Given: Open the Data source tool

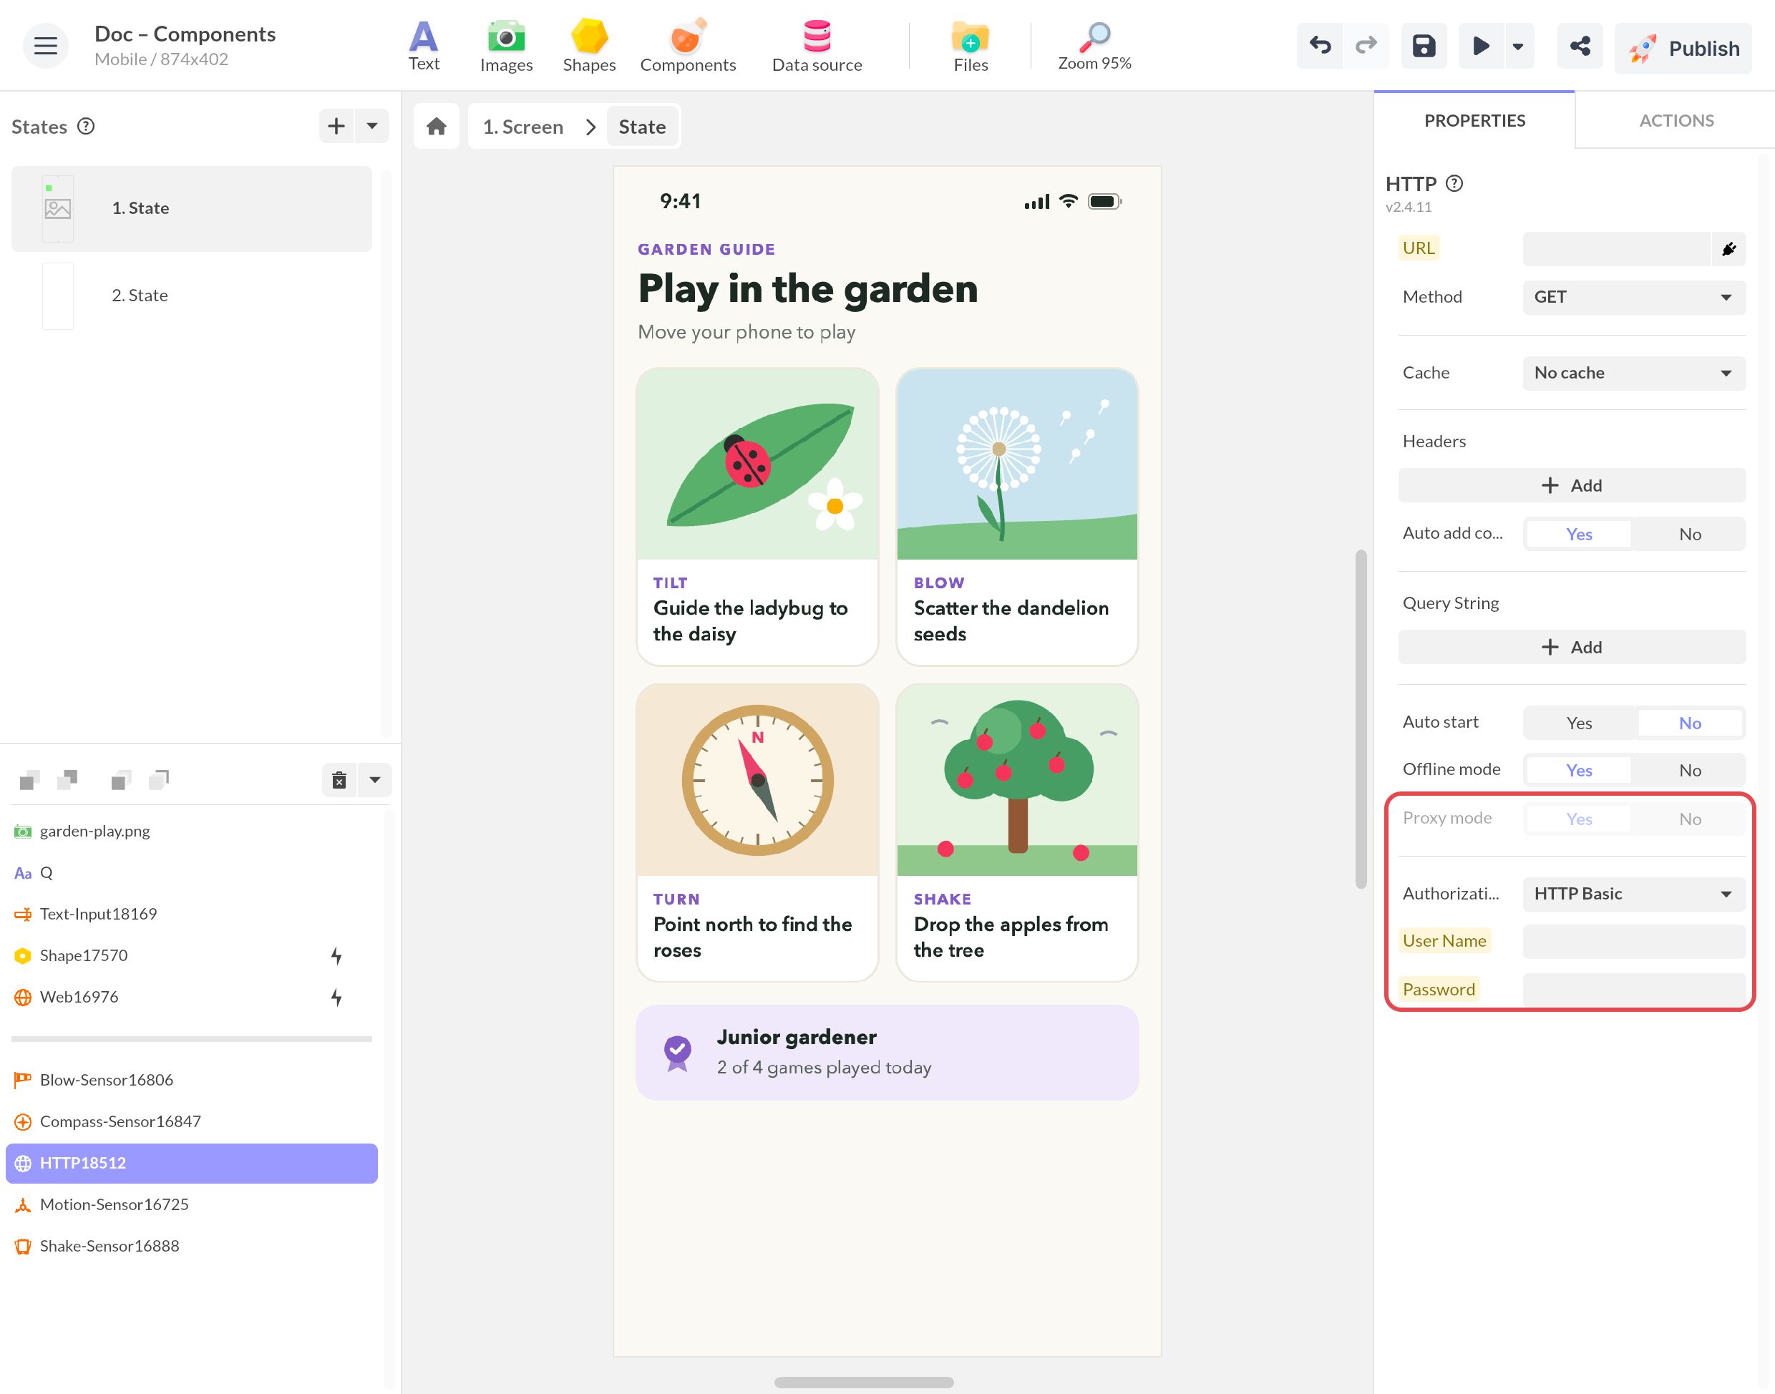Looking at the screenshot, I should point(817,47).
